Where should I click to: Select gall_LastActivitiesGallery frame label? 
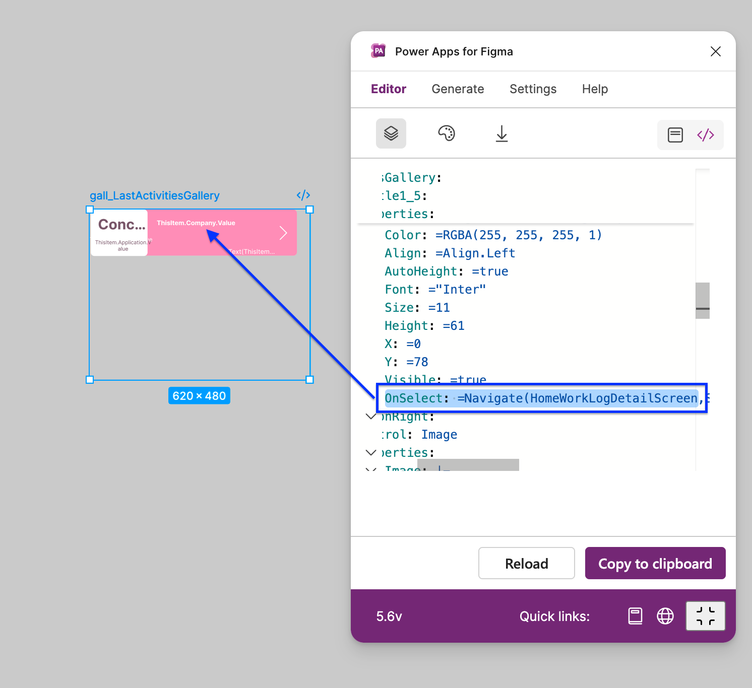coord(155,195)
